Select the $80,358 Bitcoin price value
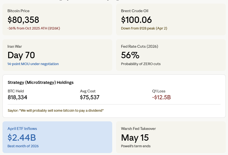The height and width of the screenshot is (155, 228). [23, 20]
